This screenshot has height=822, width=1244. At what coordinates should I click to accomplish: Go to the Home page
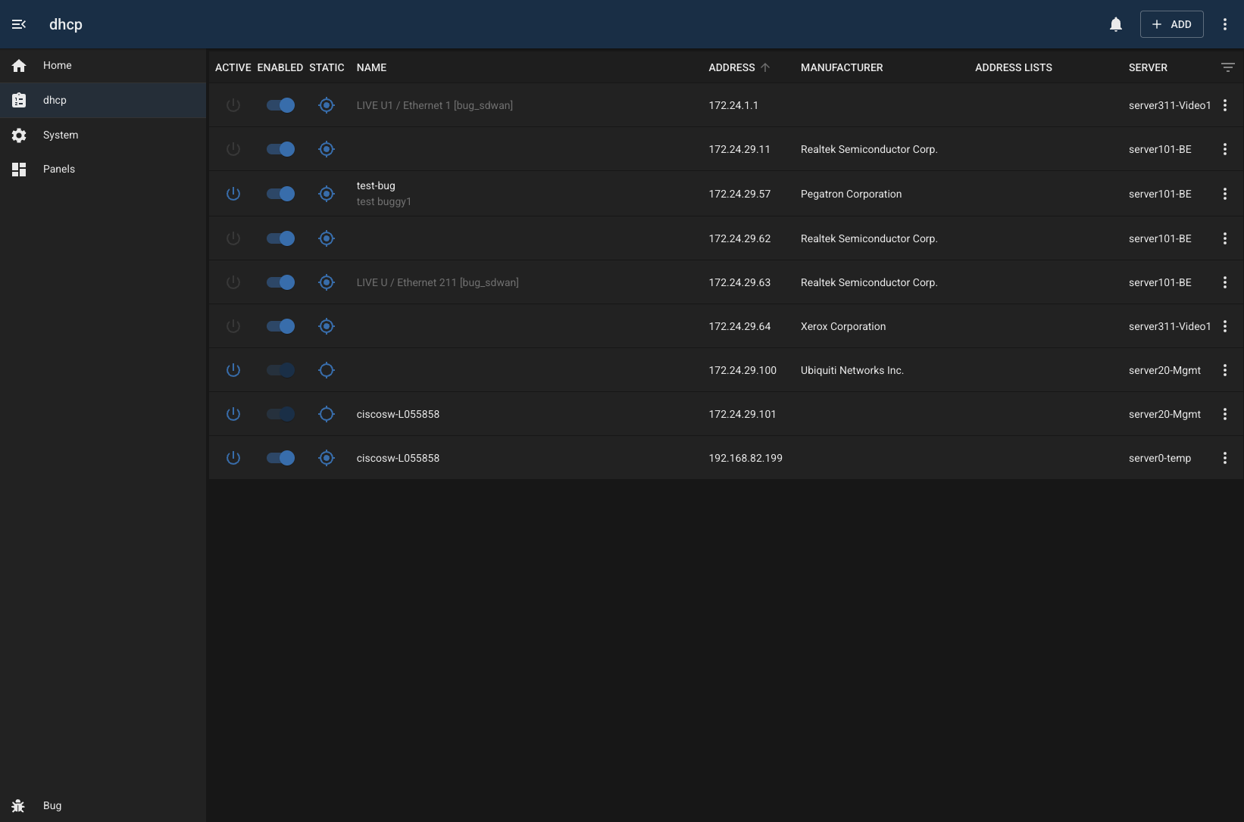[57, 65]
